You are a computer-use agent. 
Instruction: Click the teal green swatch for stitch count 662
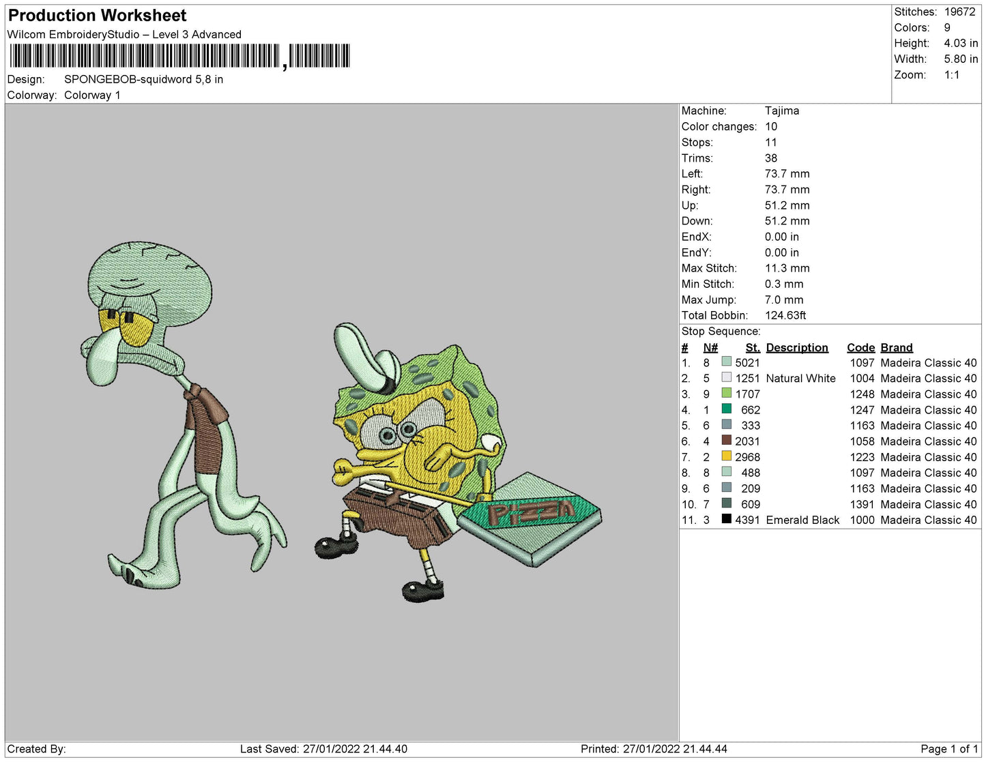tap(726, 409)
